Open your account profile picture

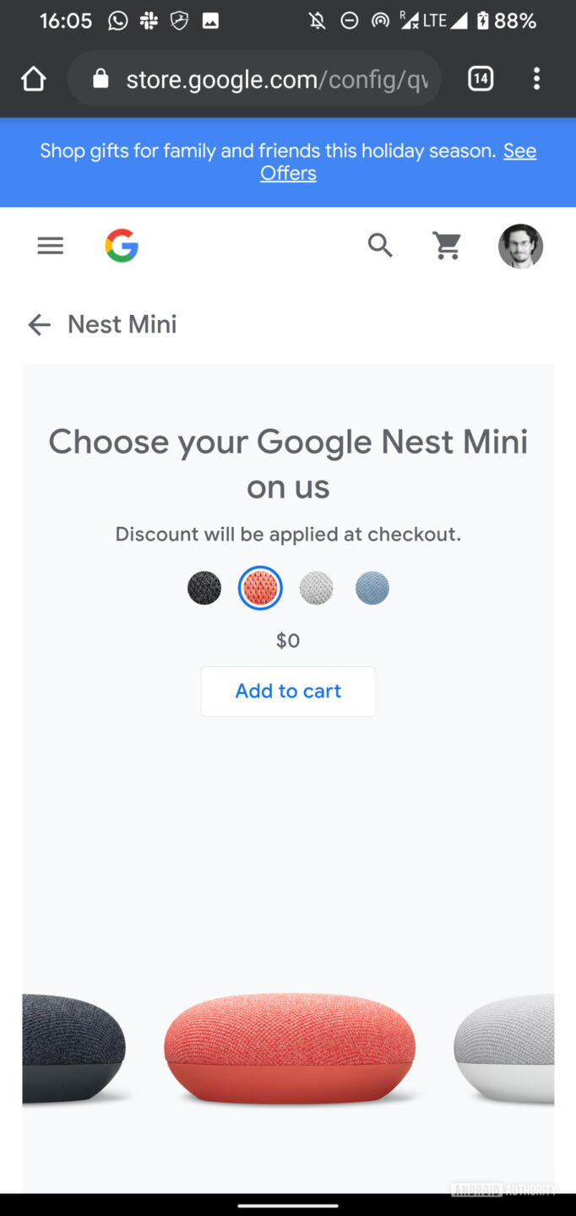pyautogui.click(x=520, y=245)
